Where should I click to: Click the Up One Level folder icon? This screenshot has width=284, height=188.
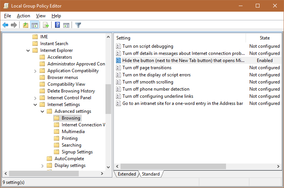[25, 25]
